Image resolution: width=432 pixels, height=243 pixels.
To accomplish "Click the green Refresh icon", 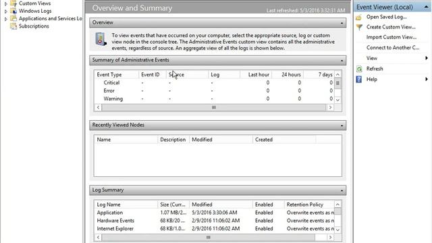I will pos(359,69).
